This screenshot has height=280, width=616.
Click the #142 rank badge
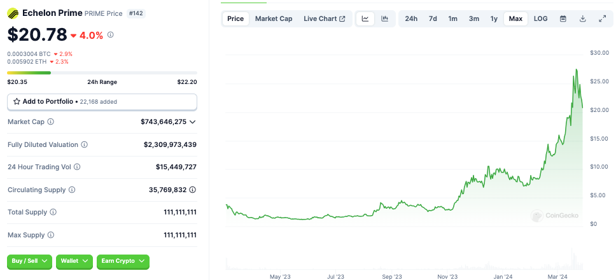pyautogui.click(x=136, y=13)
